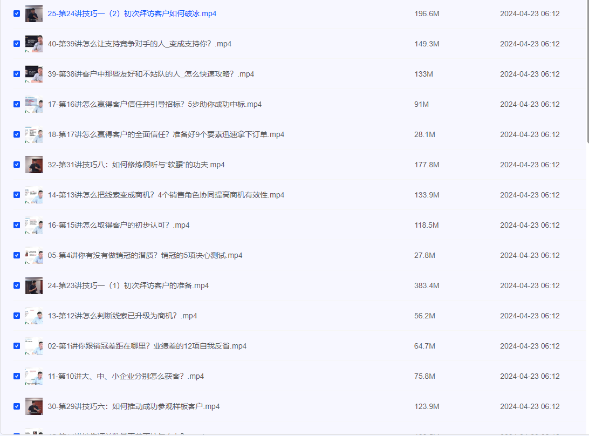The image size is (589, 436).
Task: Click the 32-第31讲技巧八 video thumbnail
Action: coord(33,165)
